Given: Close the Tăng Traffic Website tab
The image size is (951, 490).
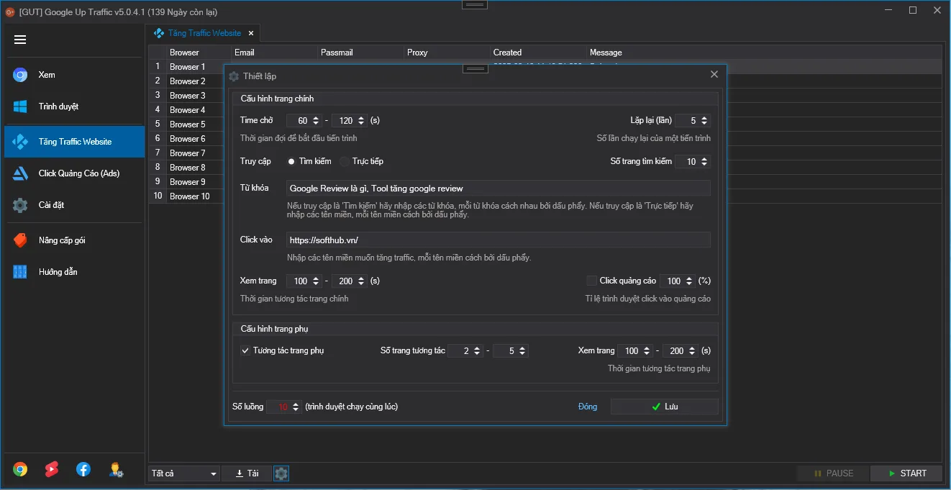Looking at the screenshot, I should tap(251, 33).
